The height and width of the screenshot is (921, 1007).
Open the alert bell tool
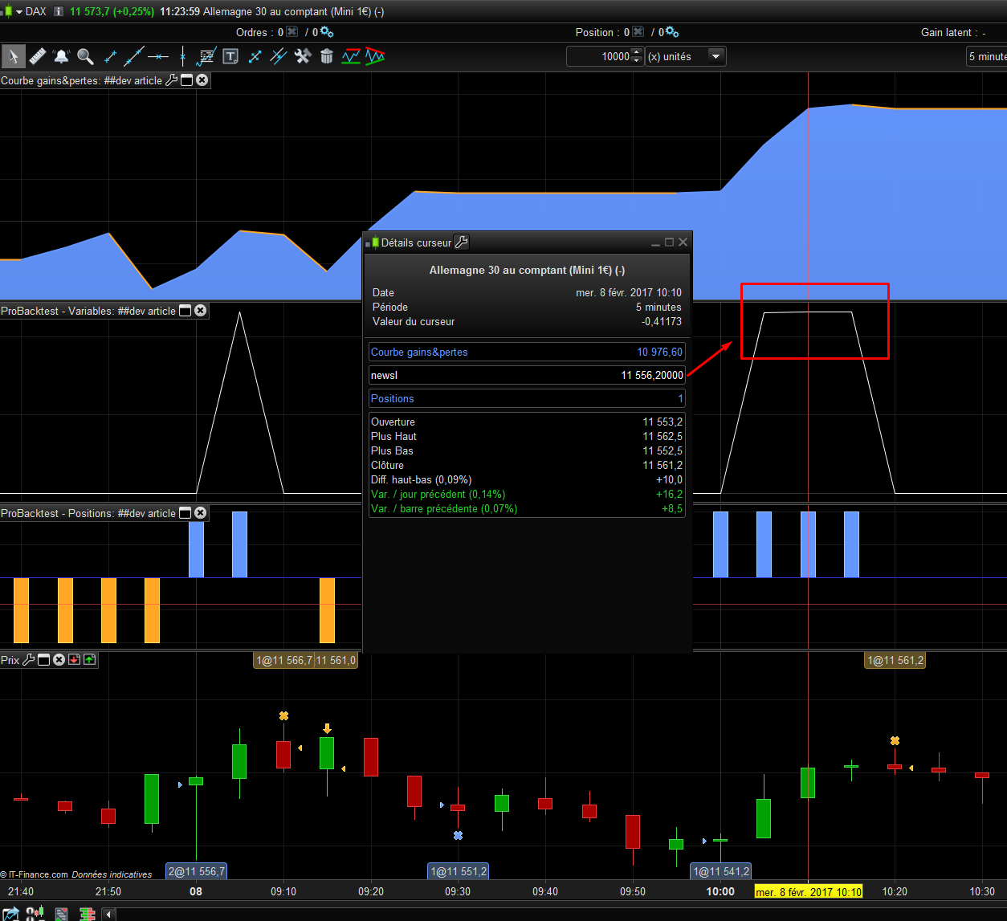(61, 56)
